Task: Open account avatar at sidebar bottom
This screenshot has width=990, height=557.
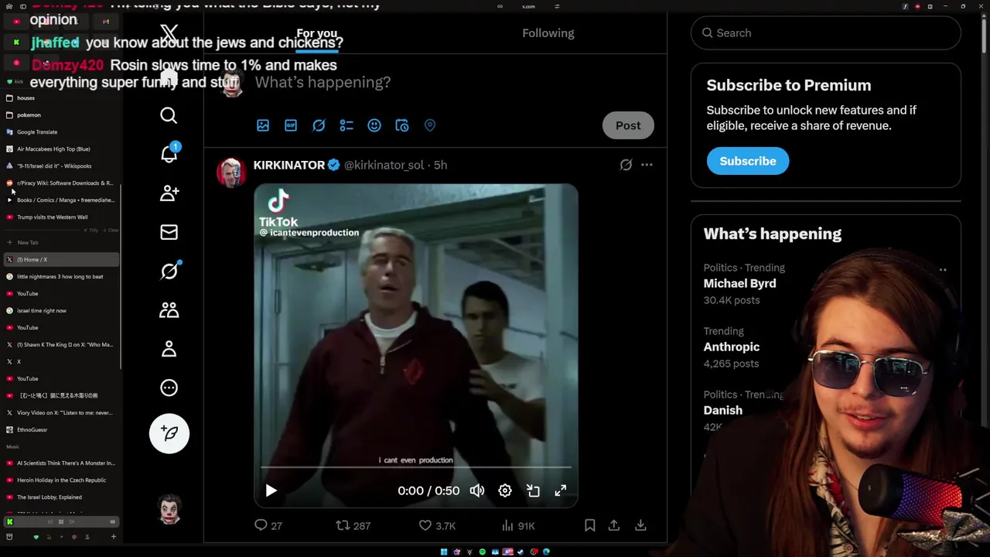Action: pyautogui.click(x=169, y=509)
